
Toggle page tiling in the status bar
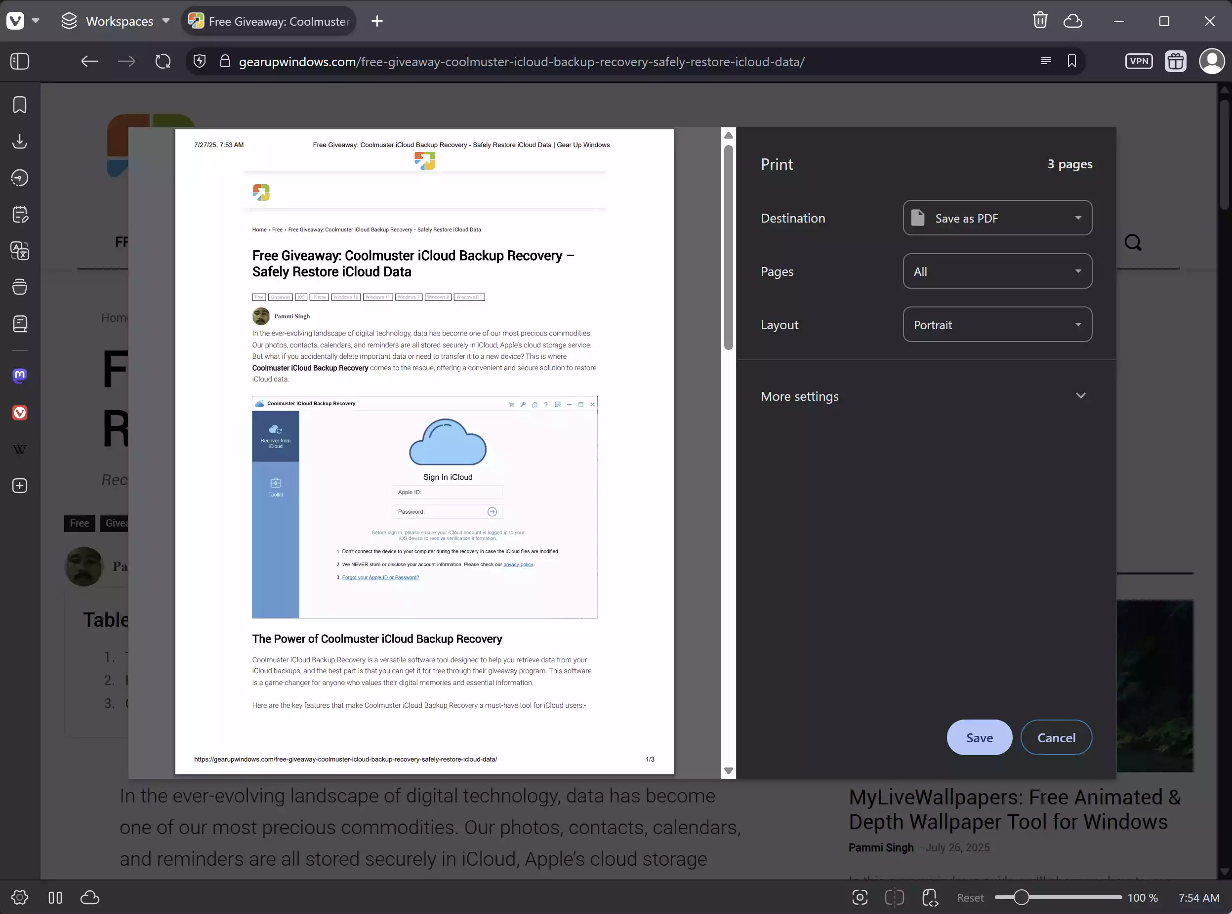[894, 897]
